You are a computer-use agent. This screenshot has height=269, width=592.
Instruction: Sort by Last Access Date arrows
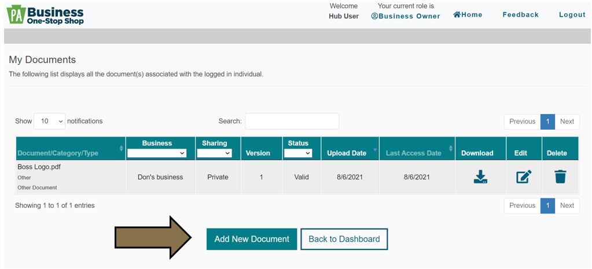click(451, 148)
